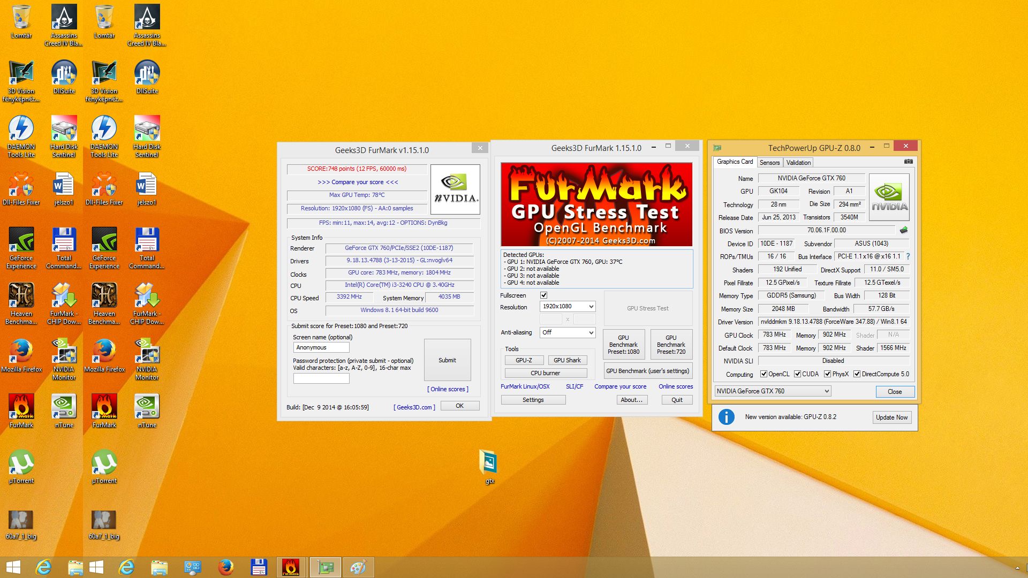
Task: Open the FurMark Linux/OSX link
Action: (525, 386)
